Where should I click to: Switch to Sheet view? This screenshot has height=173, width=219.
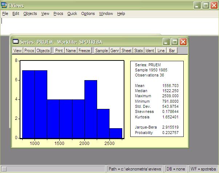pyautogui.click(x=127, y=51)
